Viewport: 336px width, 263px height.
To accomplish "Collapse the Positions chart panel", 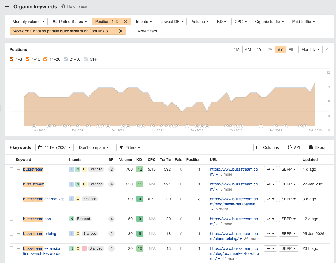I will click(327, 50).
